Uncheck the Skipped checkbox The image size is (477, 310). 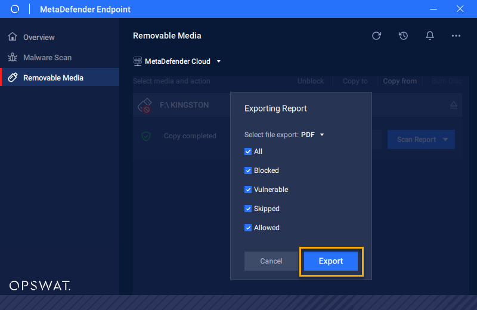click(248, 209)
